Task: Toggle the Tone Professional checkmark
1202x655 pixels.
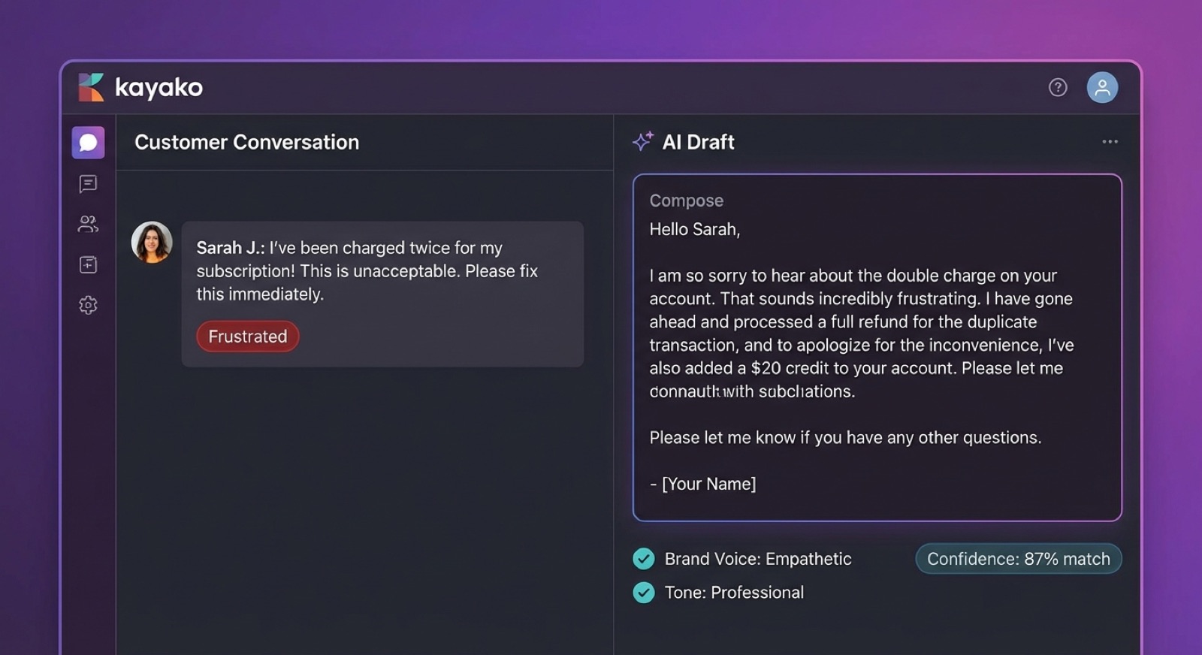Action: tap(644, 593)
